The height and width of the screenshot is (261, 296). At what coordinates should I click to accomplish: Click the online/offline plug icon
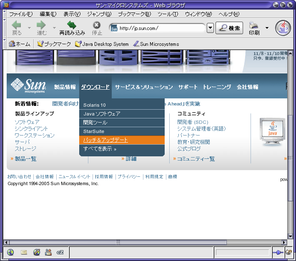(278, 252)
